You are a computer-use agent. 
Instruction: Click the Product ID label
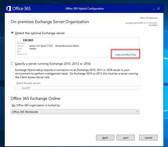point(22,54)
